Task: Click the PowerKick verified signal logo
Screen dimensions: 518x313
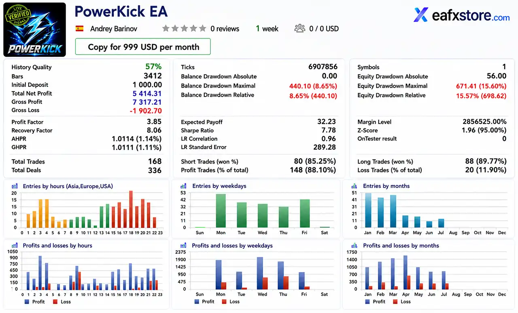Action: pos(34,29)
